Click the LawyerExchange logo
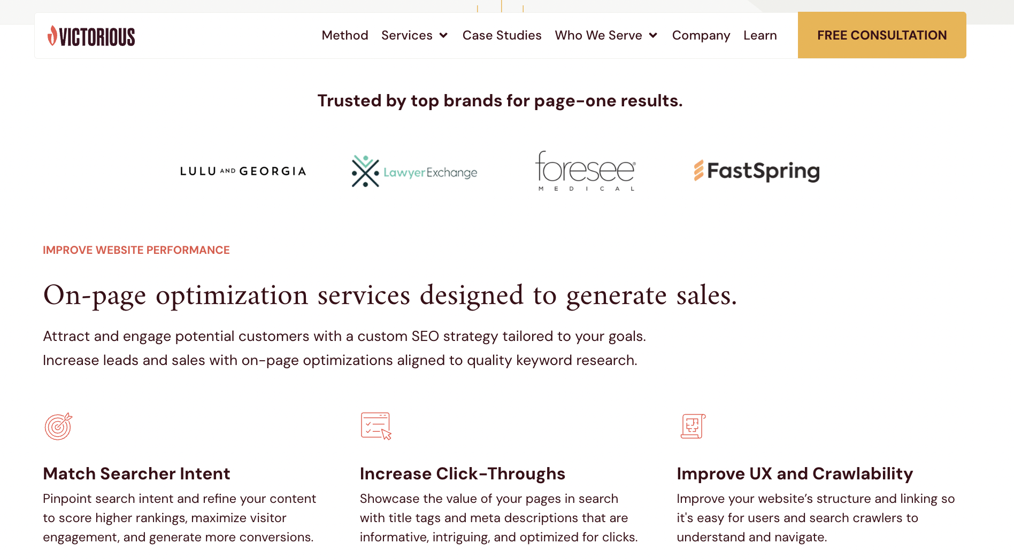Image resolution: width=1014 pixels, height=559 pixels. [414, 172]
